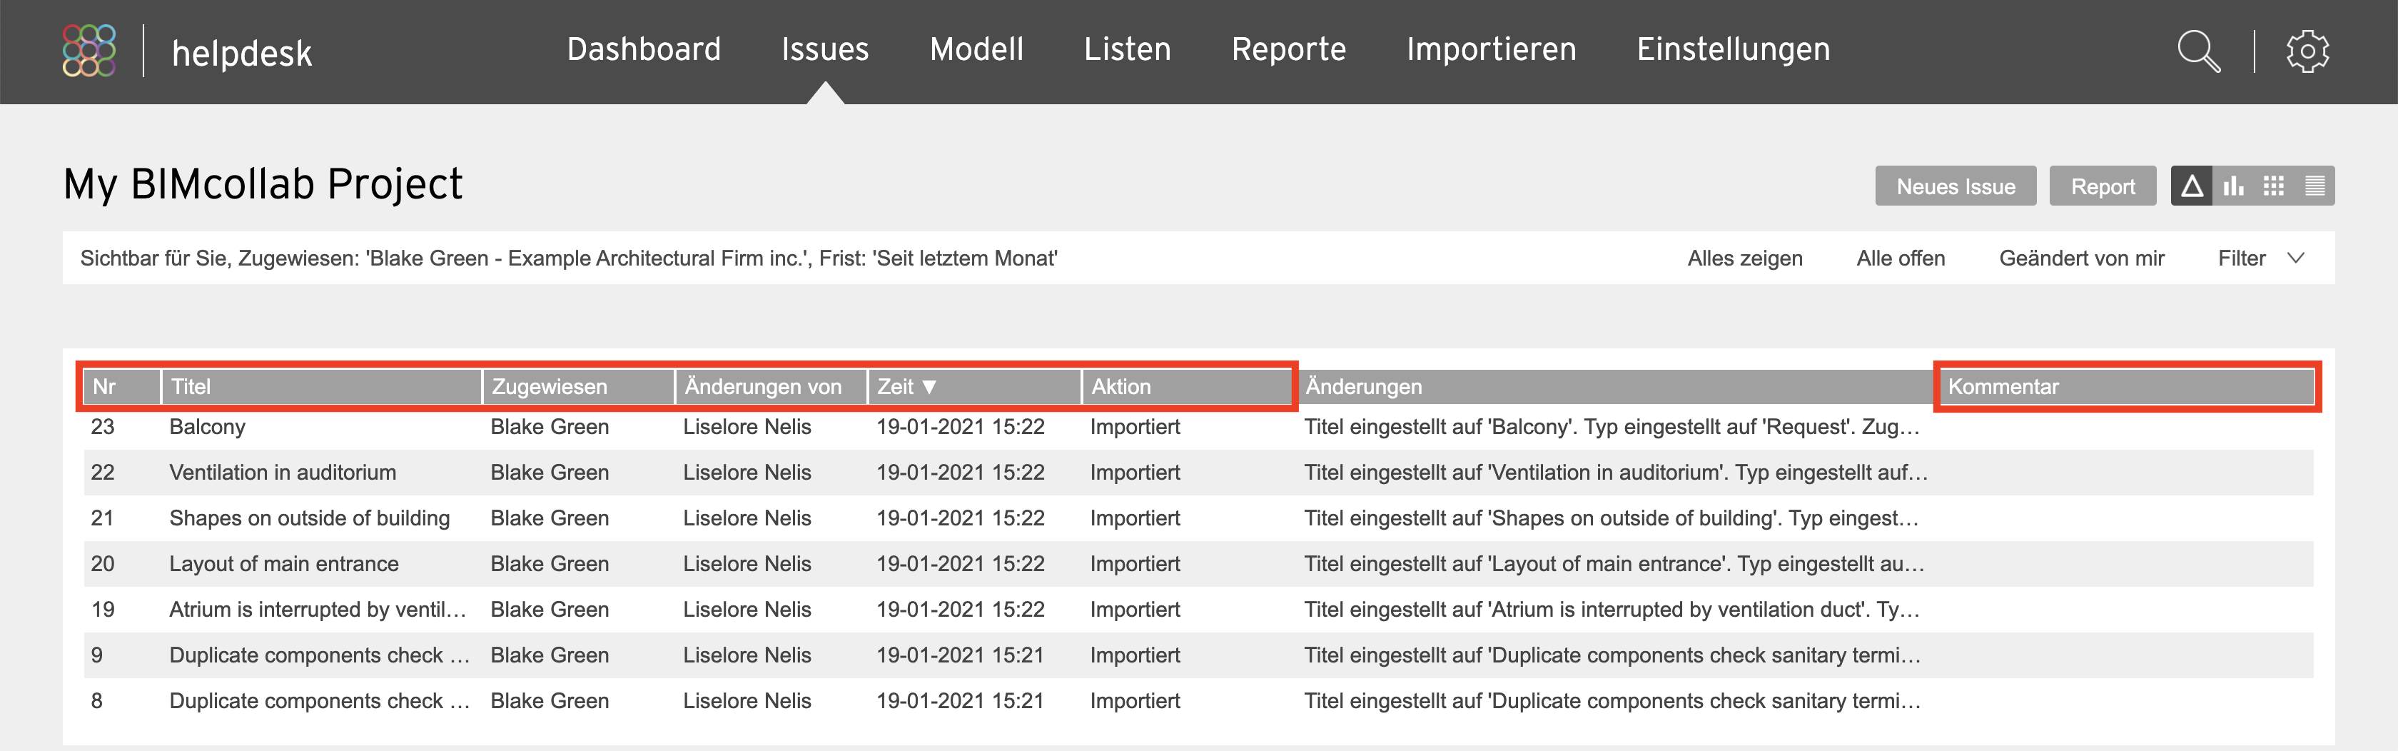The height and width of the screenshot is (751, 2398).
Task: Click 'Blake Green' in the Balcony row
Action: point(550,426)
